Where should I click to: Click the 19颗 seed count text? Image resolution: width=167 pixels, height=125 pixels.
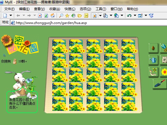22,62
